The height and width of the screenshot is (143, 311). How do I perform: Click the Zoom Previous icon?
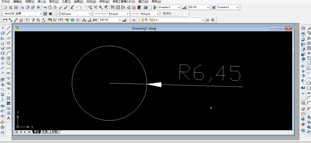coord(106,7)
